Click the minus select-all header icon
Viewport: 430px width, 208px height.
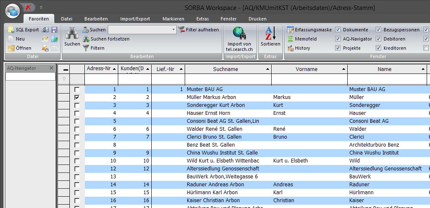(x=66, y=70)
